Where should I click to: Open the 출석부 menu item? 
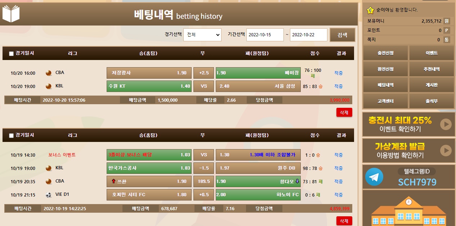point(432,101)
